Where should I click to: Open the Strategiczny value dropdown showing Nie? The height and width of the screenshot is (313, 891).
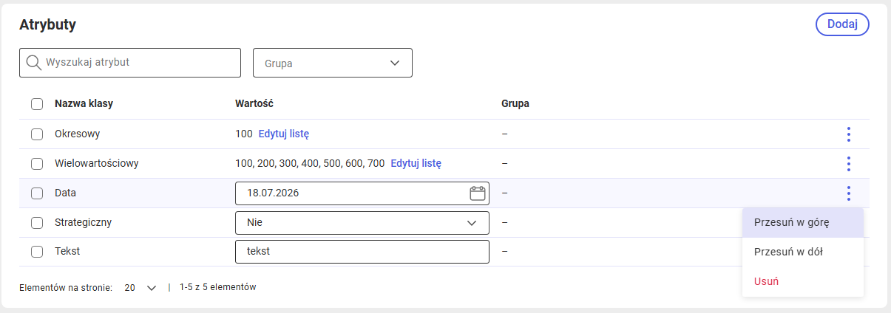[362, 222]
